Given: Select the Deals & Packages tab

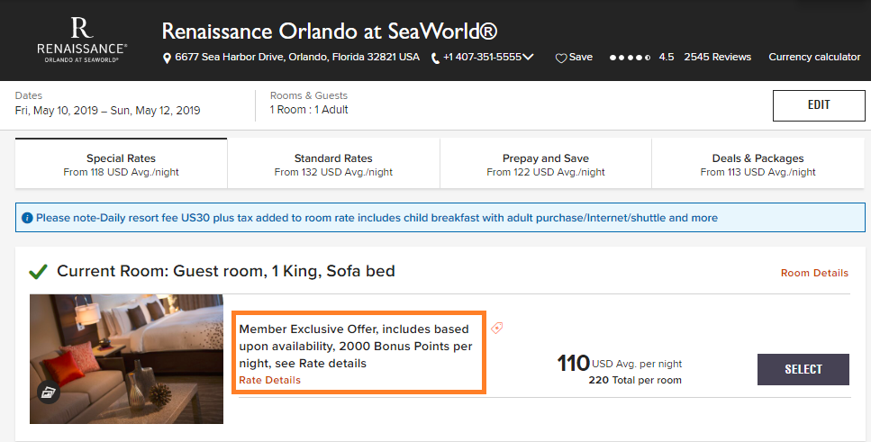Looking at the screenshot, I should coord(758,164).
